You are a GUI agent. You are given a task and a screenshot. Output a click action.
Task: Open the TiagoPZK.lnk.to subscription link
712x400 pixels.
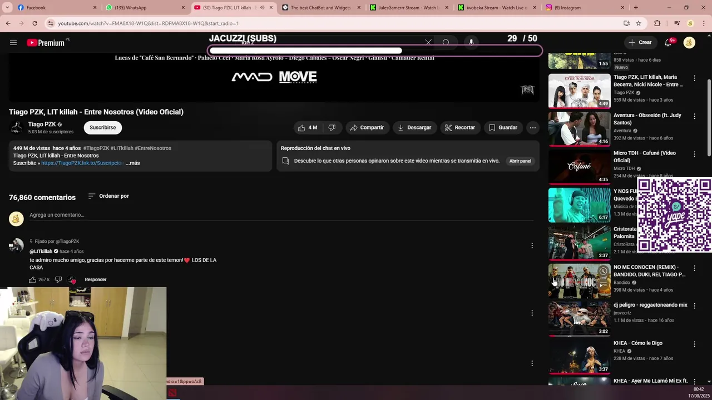pos(82,163)
